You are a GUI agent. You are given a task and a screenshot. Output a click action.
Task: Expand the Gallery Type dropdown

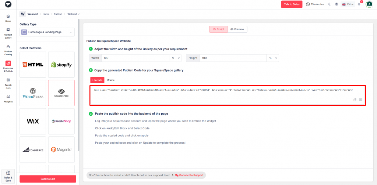(47, 32)
